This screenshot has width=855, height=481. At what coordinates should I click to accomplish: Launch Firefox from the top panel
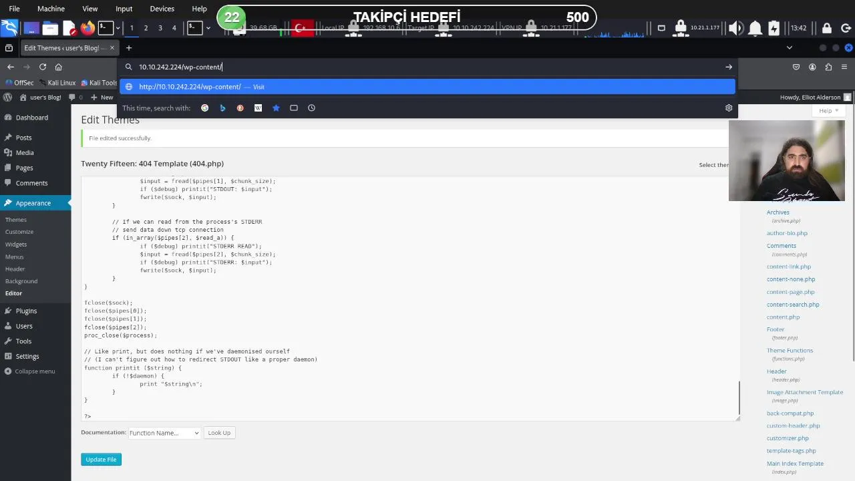pos(88,28)
